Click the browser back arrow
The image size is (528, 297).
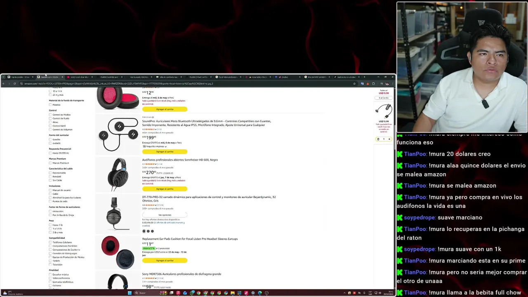click(x=3, y=84)
